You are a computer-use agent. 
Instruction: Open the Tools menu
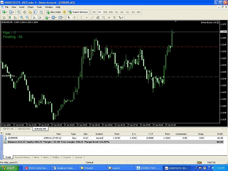pyautogui.click(x=39, y=7)
